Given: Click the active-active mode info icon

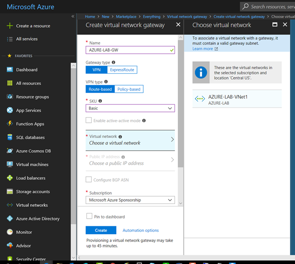Looking at the screenshot, I should click(x=144, y=120).
